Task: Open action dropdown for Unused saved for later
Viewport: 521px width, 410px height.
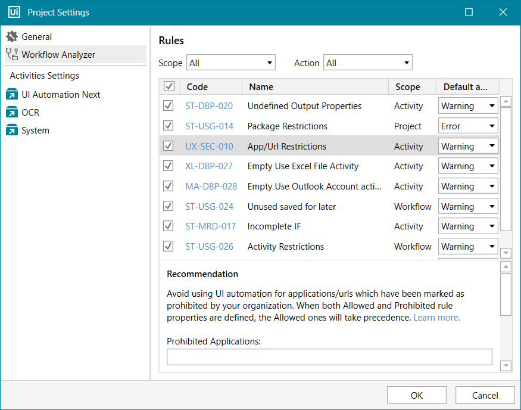Action: pos(468,207)
